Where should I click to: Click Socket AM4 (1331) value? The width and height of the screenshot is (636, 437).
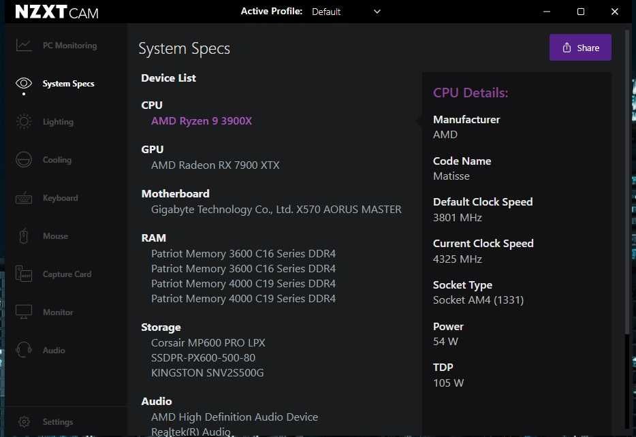pos(478,300)
